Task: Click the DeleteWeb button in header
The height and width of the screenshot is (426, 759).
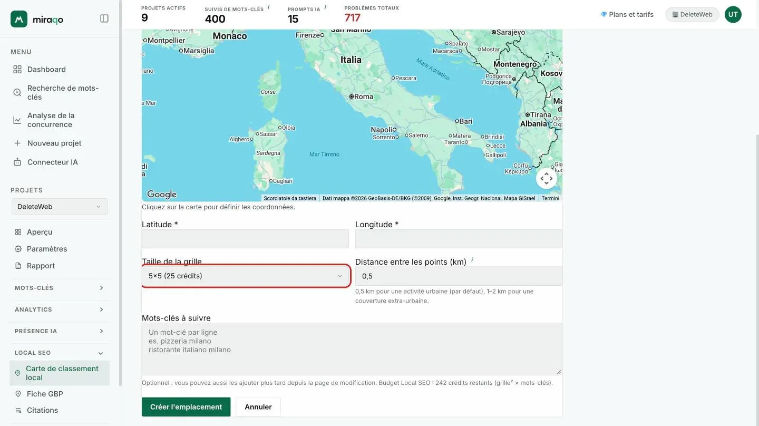Action: 692,14
